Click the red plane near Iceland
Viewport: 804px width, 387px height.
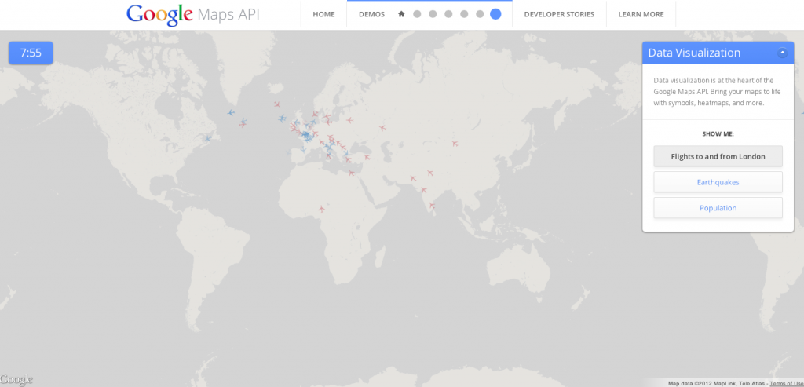pos(277,104)
